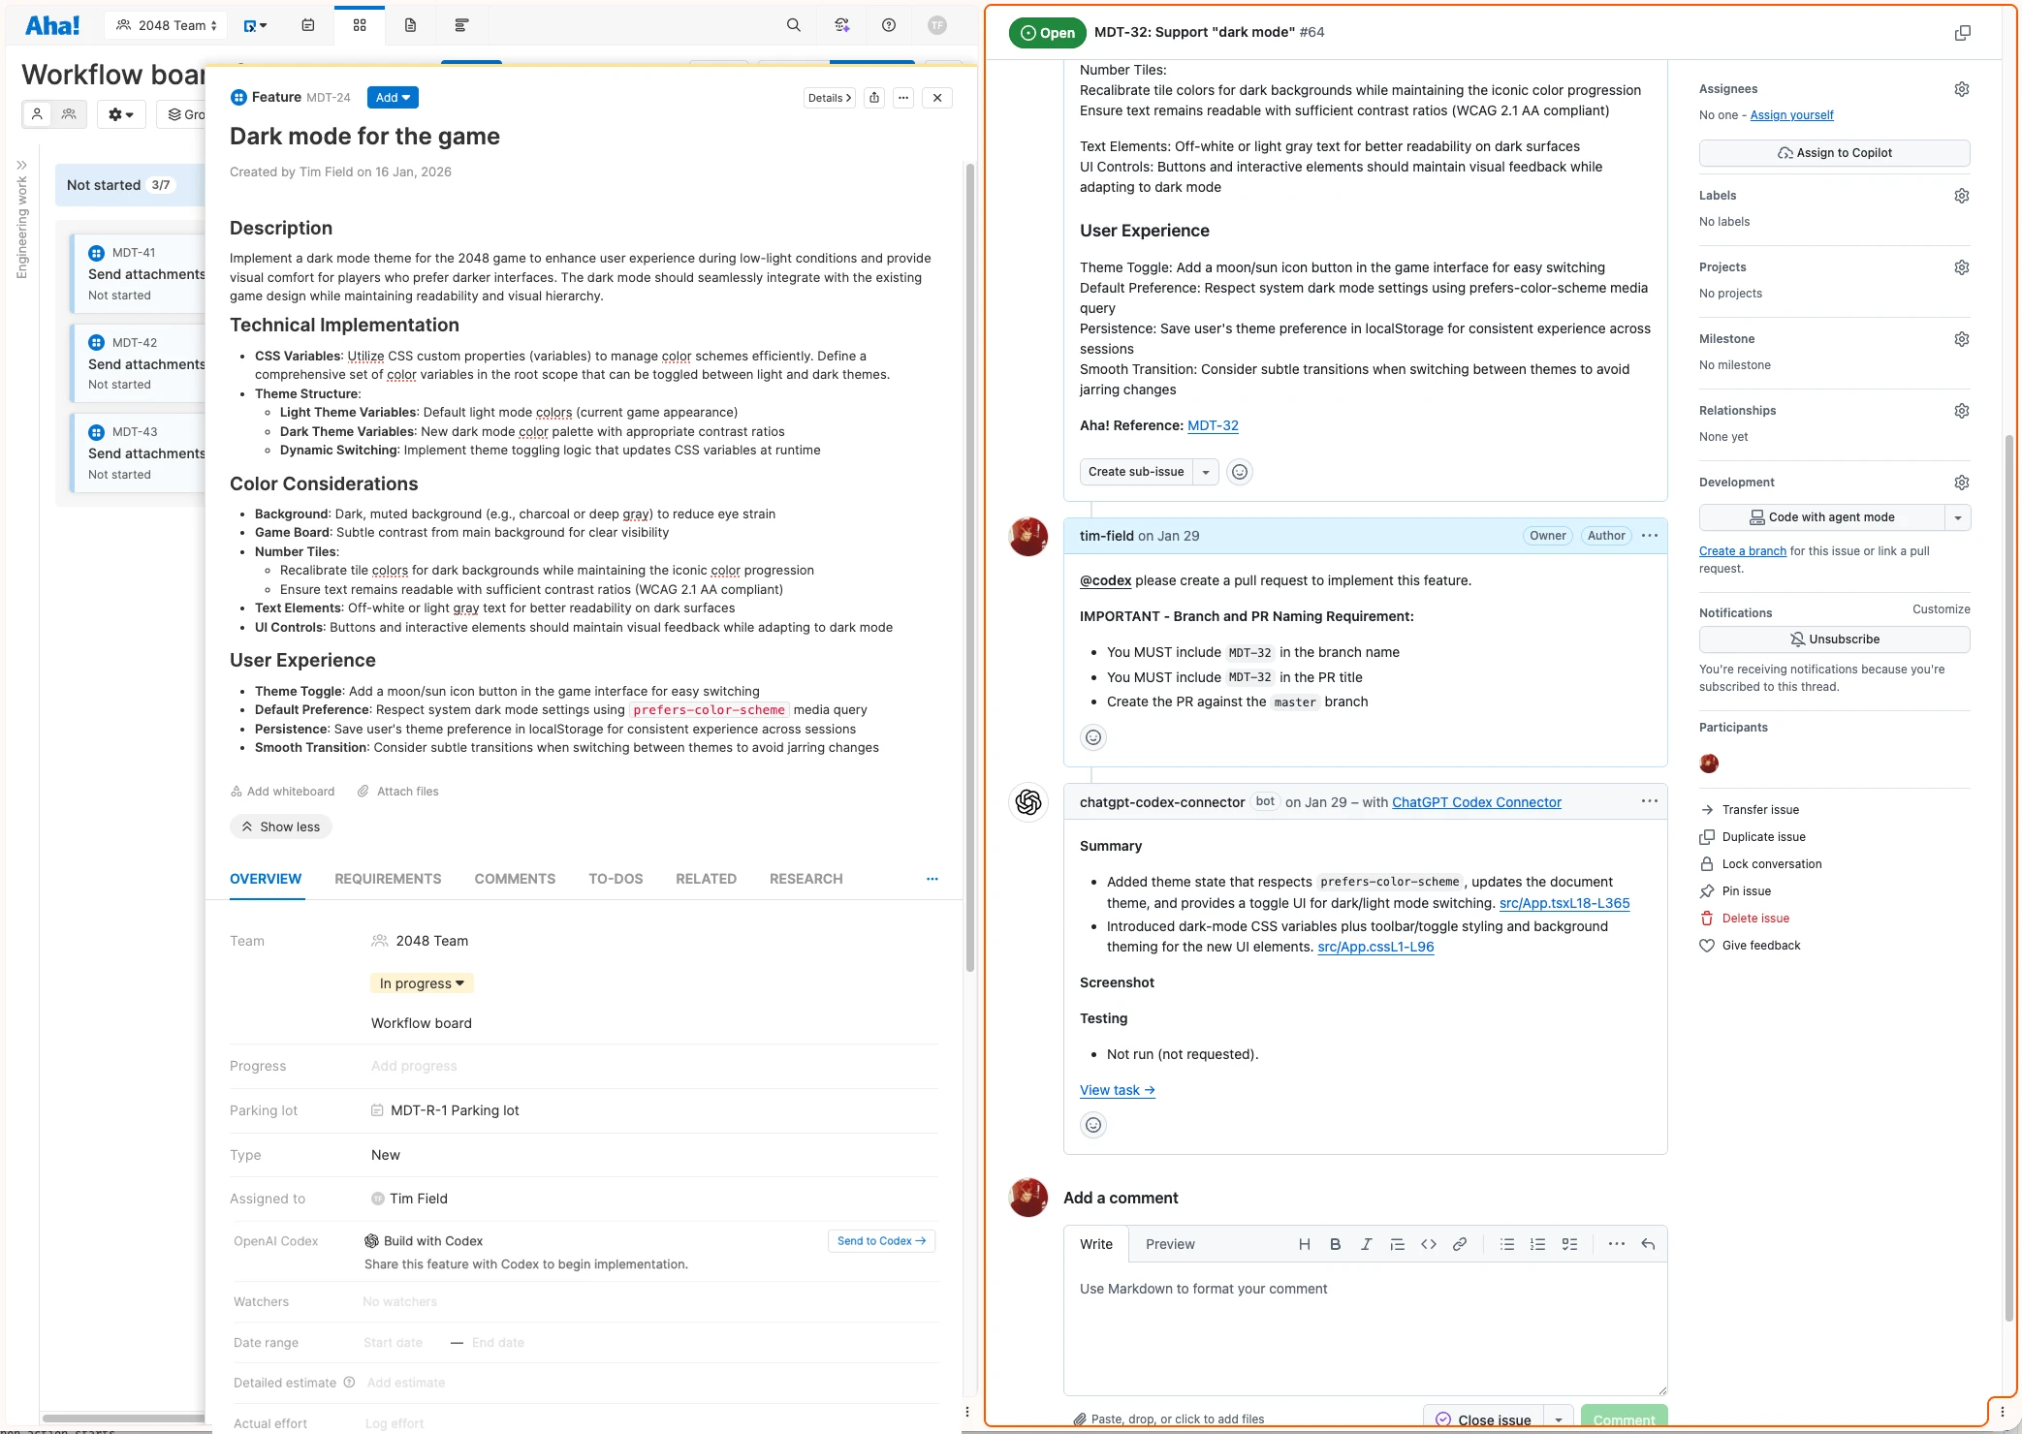Click Send to Codex for this feature
The image size is (2022, 1434).
(x=880, y=1241)
